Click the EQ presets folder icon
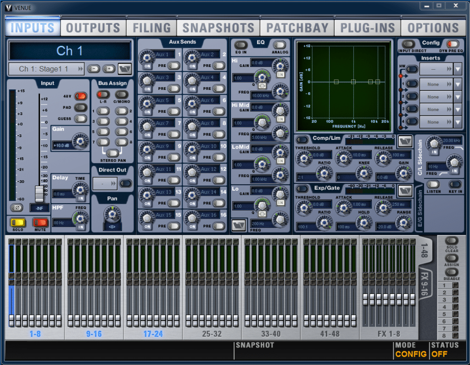Screen dimensions: 470x365 238,225
